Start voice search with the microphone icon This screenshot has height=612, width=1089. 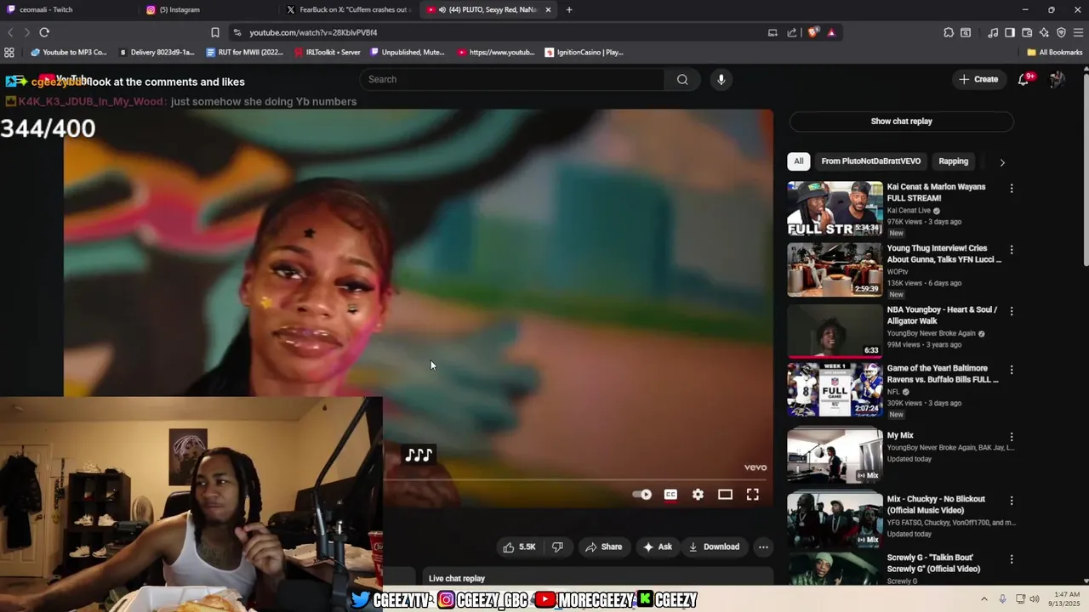pyautogui.click(x=721, y=79)
